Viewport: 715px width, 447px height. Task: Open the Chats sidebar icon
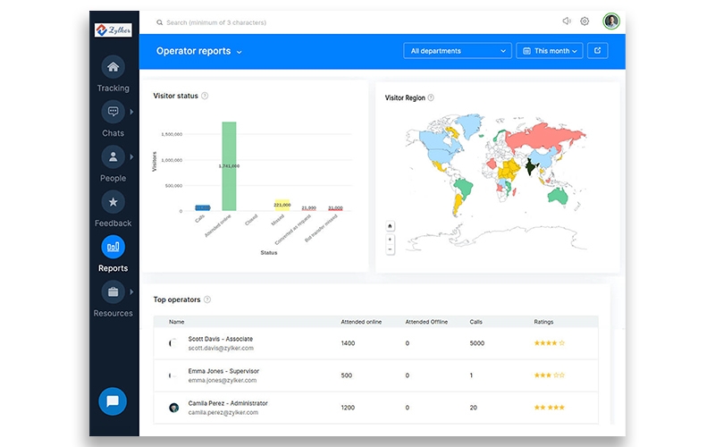114,112
